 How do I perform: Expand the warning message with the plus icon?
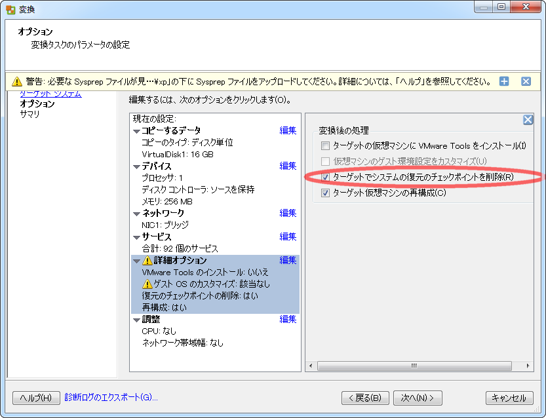pos(504,81)
